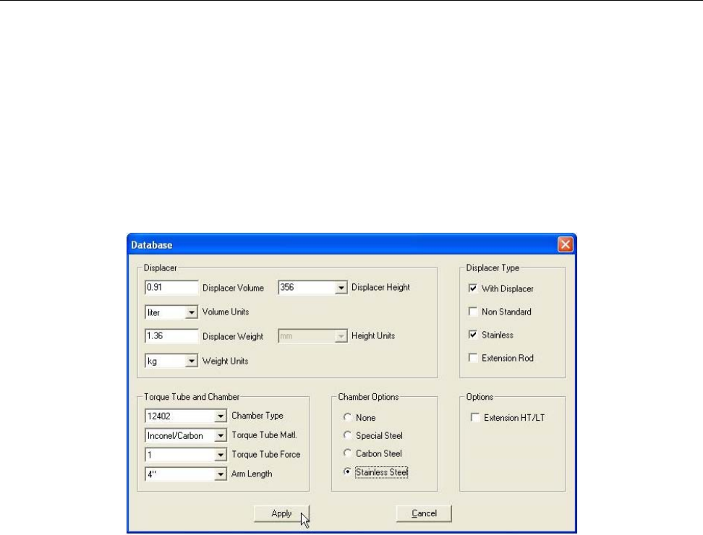Image resolution: width=703 pixels, height=535 pixels.
Task: Click the Displacer Weight input field
Action: [171, 336]
